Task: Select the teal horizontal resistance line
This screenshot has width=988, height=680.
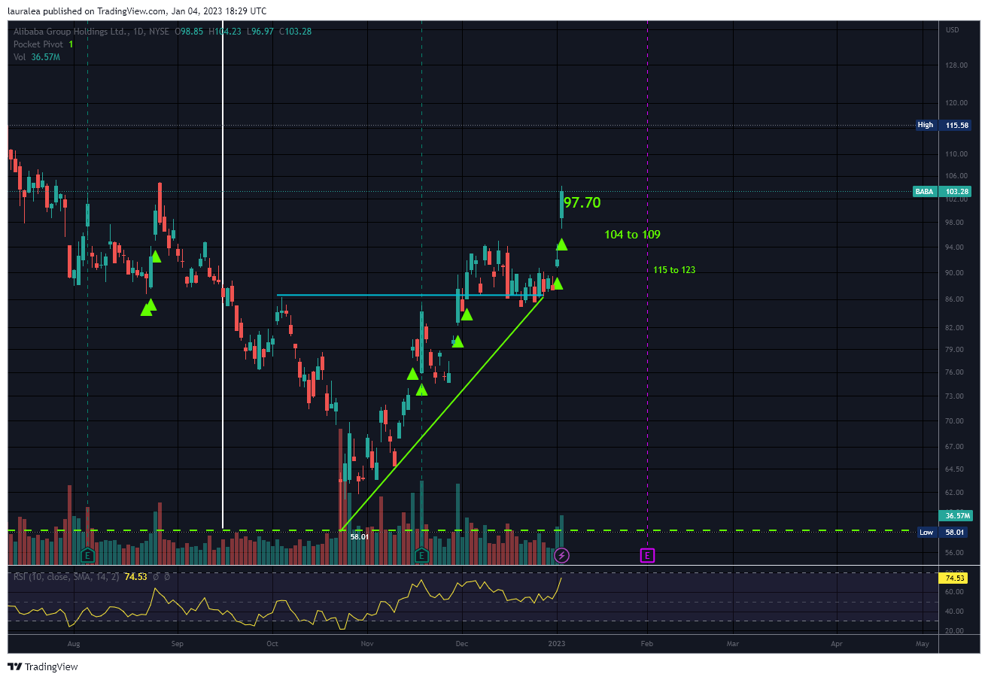Action: point(409,295)
